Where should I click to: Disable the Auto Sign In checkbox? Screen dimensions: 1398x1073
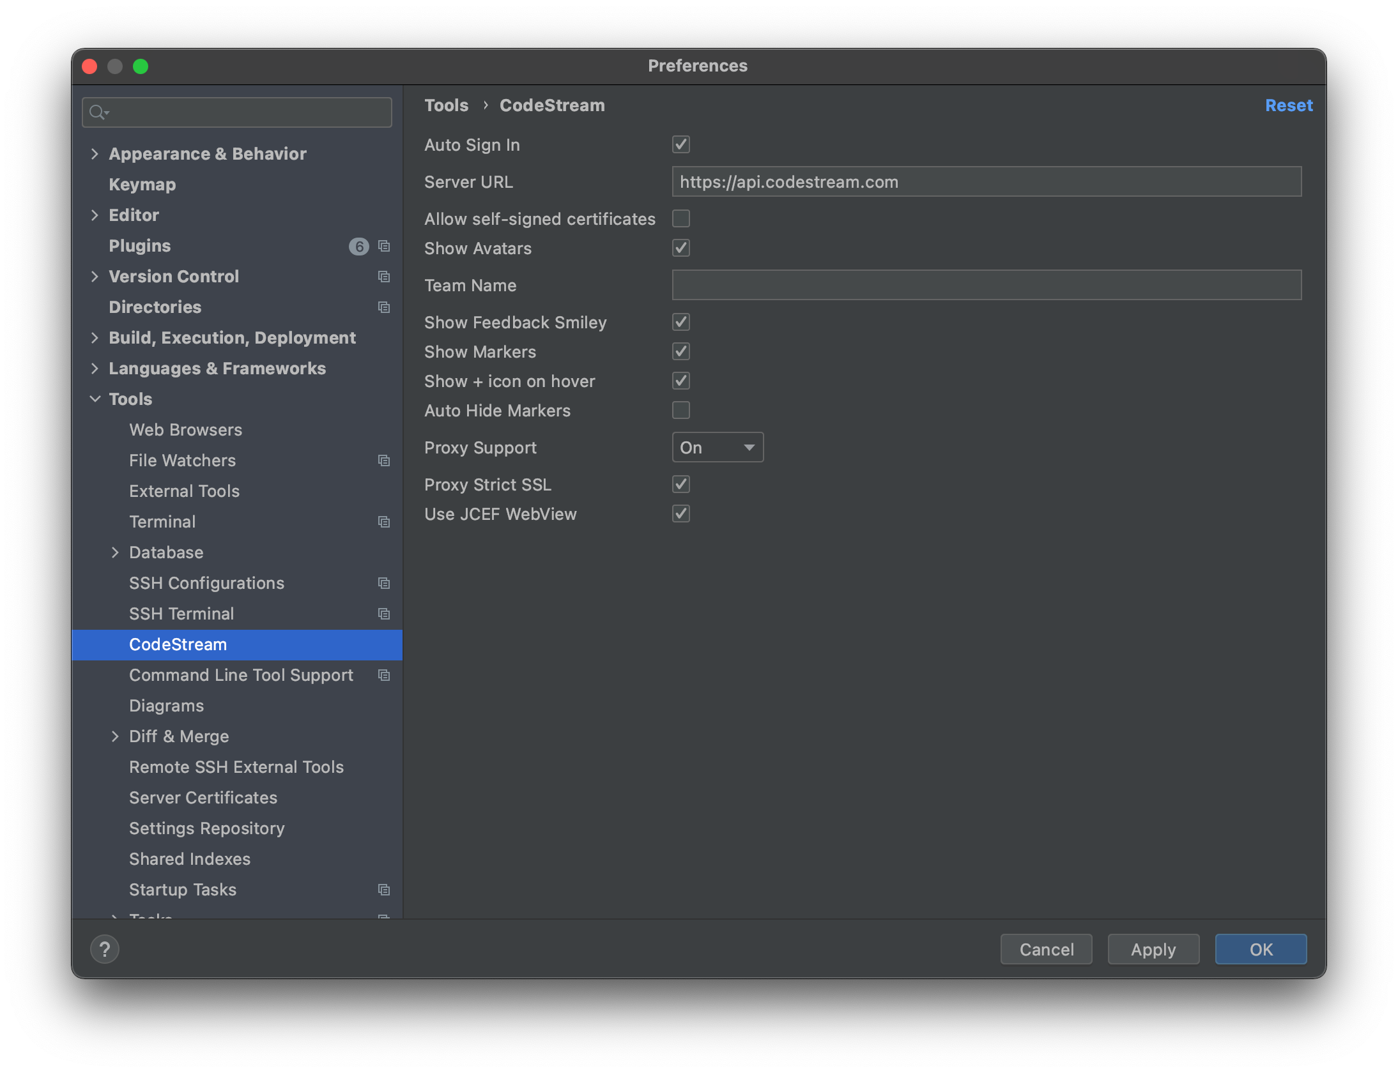pyautogui.click(x=681, y=145)
